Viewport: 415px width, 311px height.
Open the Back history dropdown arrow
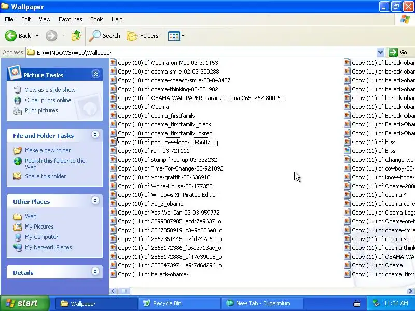tap(37, 36)
